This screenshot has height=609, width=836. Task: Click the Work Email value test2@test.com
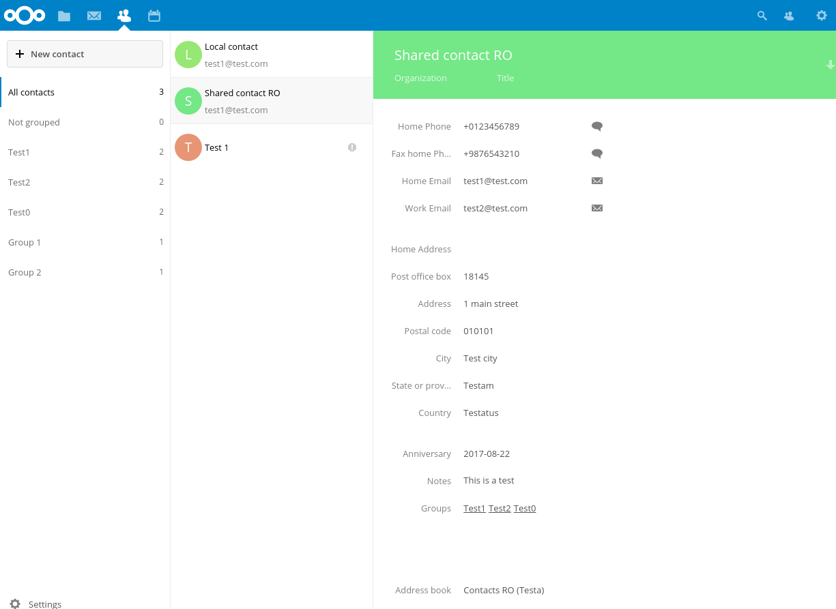(495, 208)
